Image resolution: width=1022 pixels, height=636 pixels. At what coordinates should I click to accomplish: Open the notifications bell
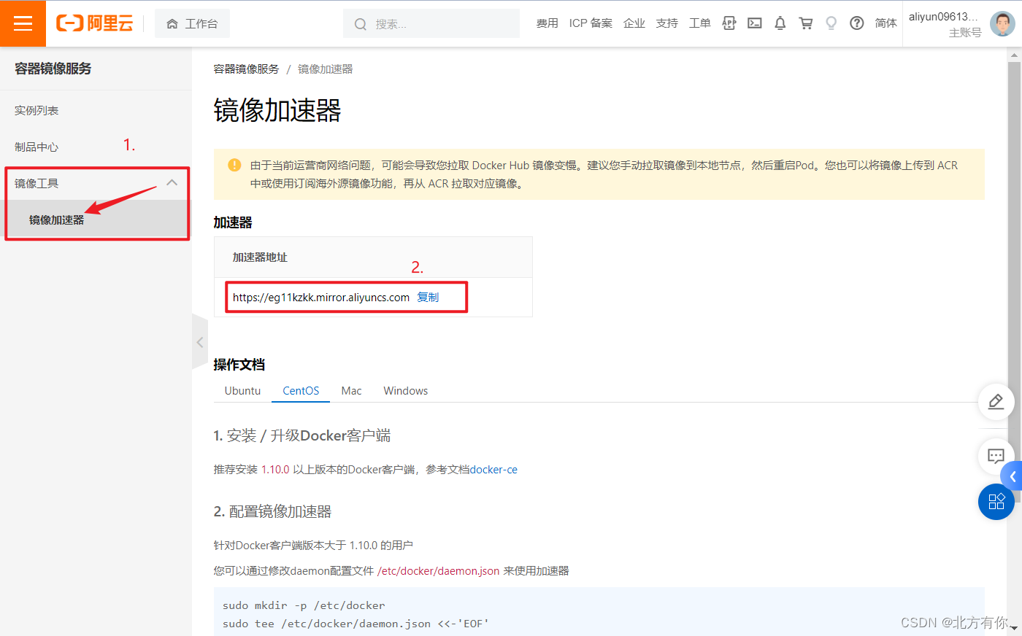780,23
